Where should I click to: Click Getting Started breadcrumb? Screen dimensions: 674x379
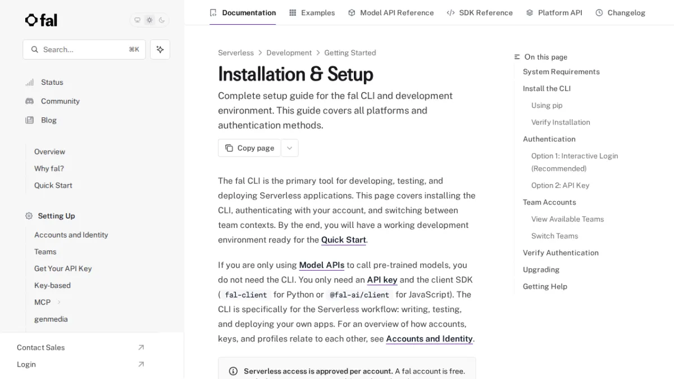350,53
